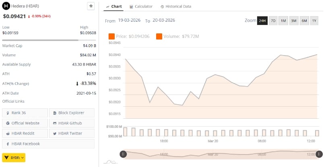Switch to the Calculator tab
Image resolution: width=332 pixels, height=167 pixels.
141,6
